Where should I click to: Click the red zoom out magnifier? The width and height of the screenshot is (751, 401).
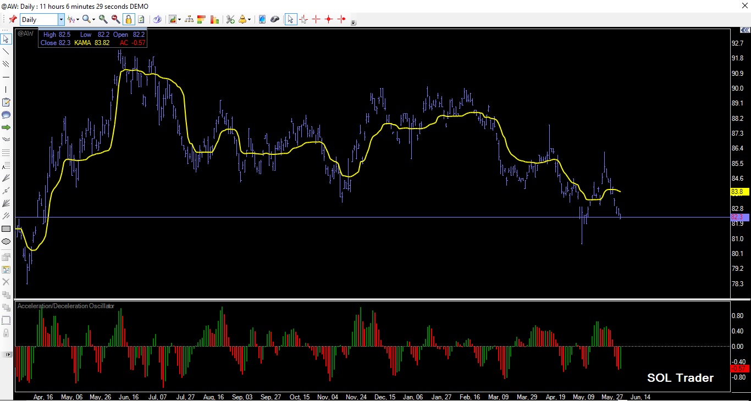(115, 19)
